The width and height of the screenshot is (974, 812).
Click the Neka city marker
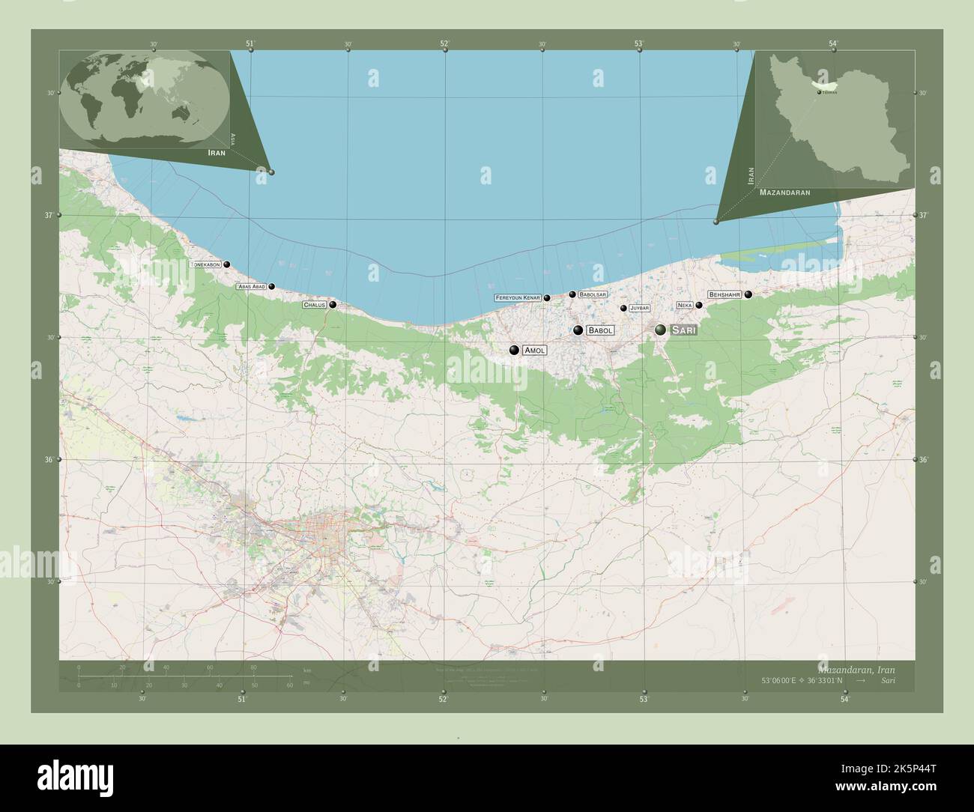point(699,305)
